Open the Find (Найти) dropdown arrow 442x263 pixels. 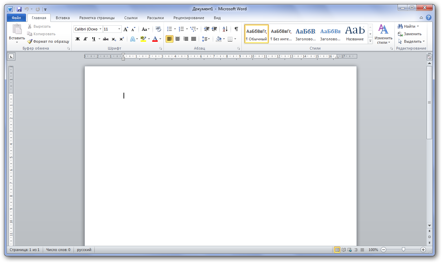pos(418,26)
